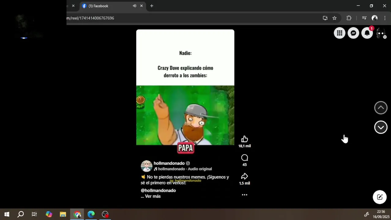Screen dimensions: 391x220
Task: Open the Windows Start menu
Action: coord(7,214)
